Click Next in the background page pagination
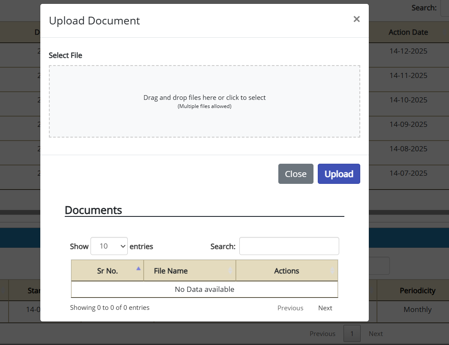Image resolution: width=449 pixels, height=345 pixels. [x=376, y=334]
